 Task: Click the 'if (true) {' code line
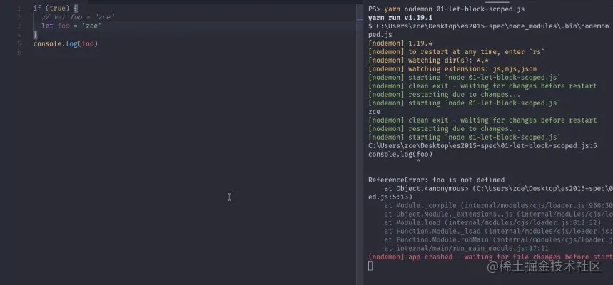(x=56, y=9)
